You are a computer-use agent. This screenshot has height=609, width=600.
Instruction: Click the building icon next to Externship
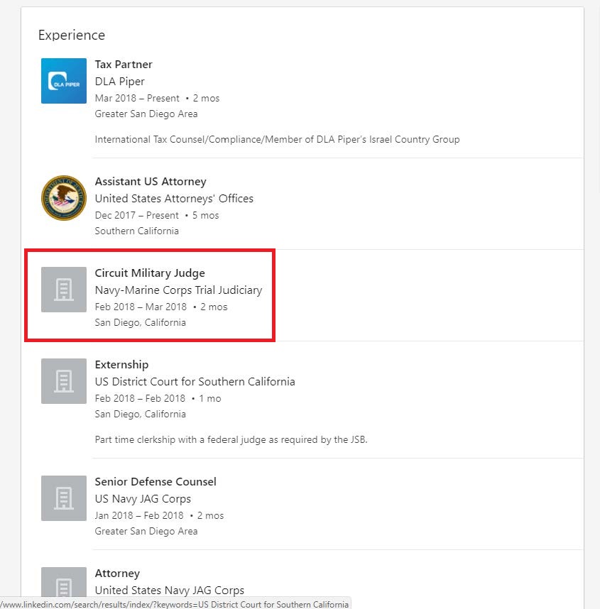[64, 381]
